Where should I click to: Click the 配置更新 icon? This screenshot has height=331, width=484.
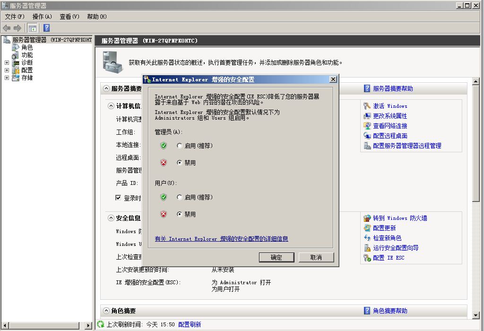click(367, 228)
